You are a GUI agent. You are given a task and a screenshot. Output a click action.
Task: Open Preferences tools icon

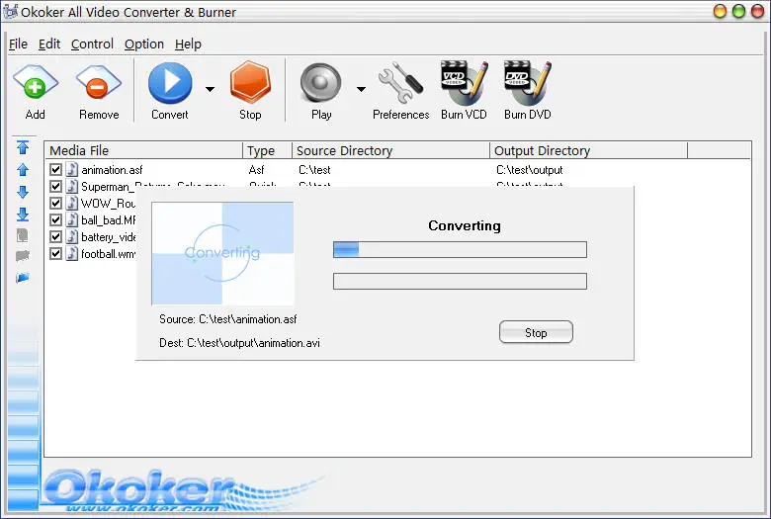[x=400, y=83]
